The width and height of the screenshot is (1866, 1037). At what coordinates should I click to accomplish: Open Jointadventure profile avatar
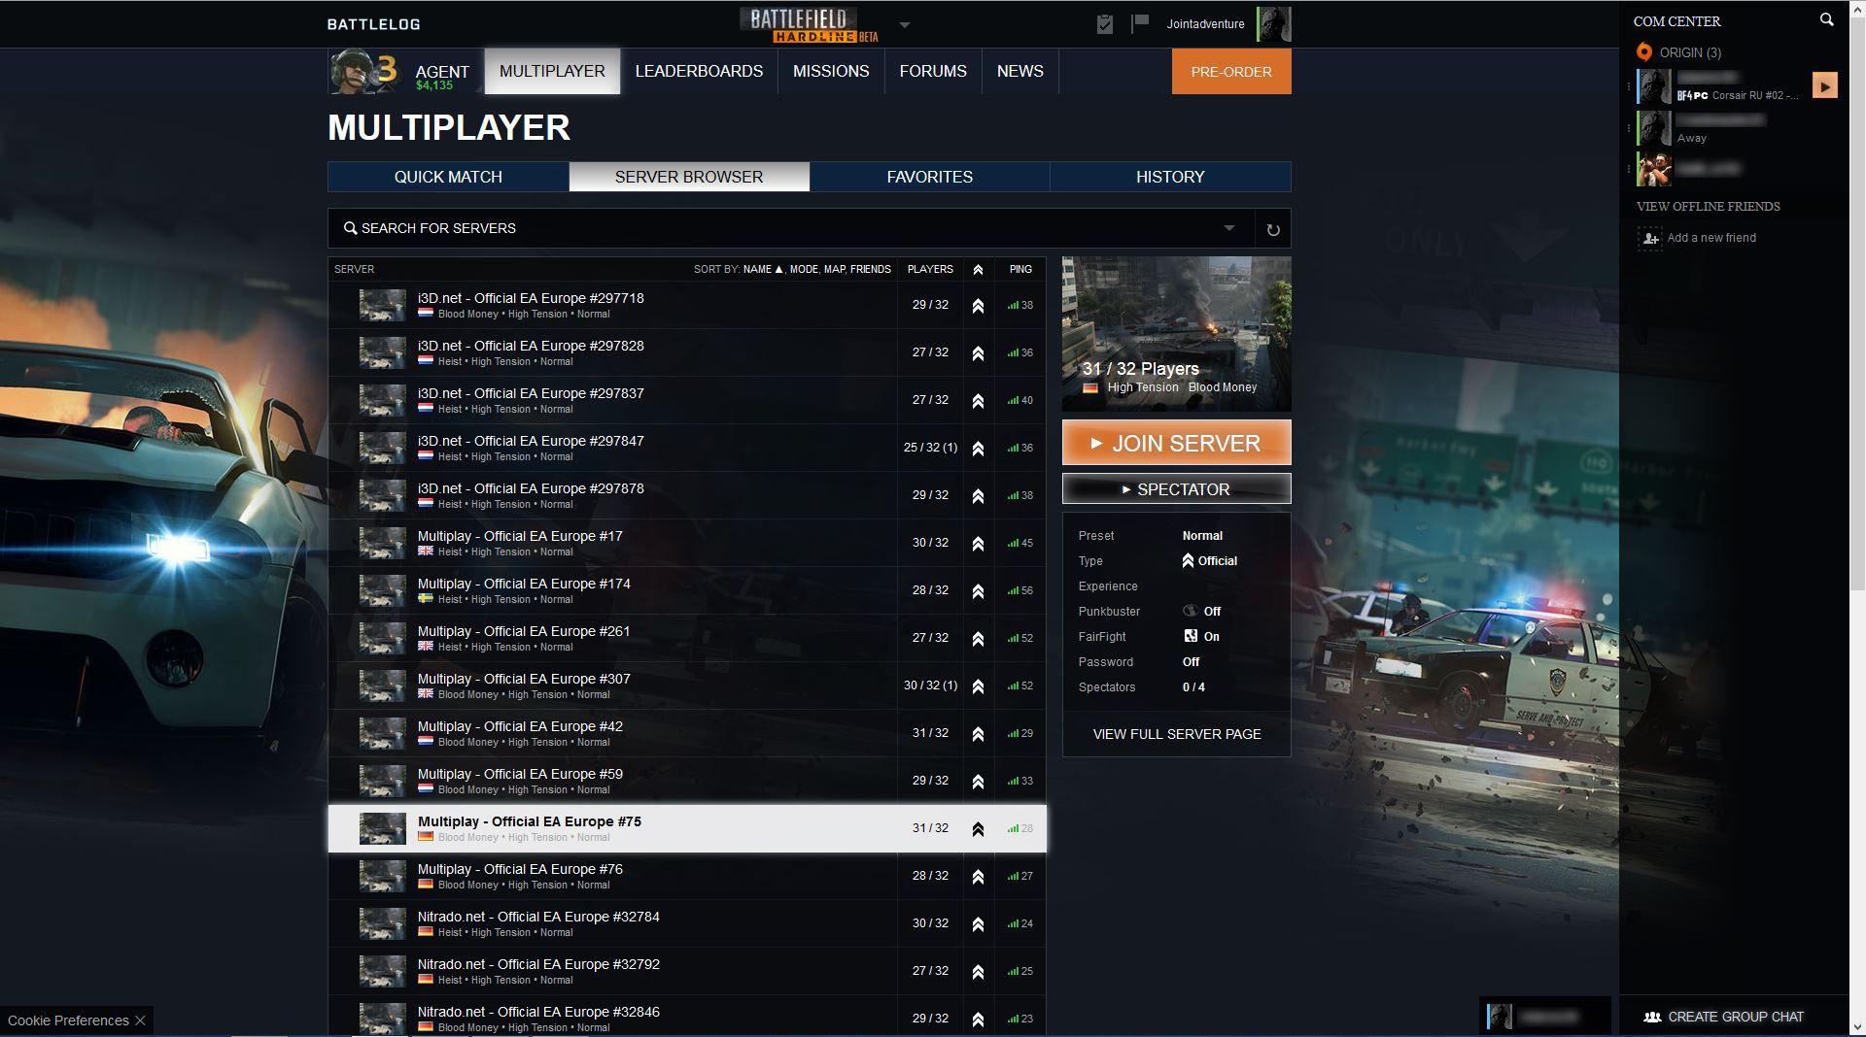coord(1274,24)
